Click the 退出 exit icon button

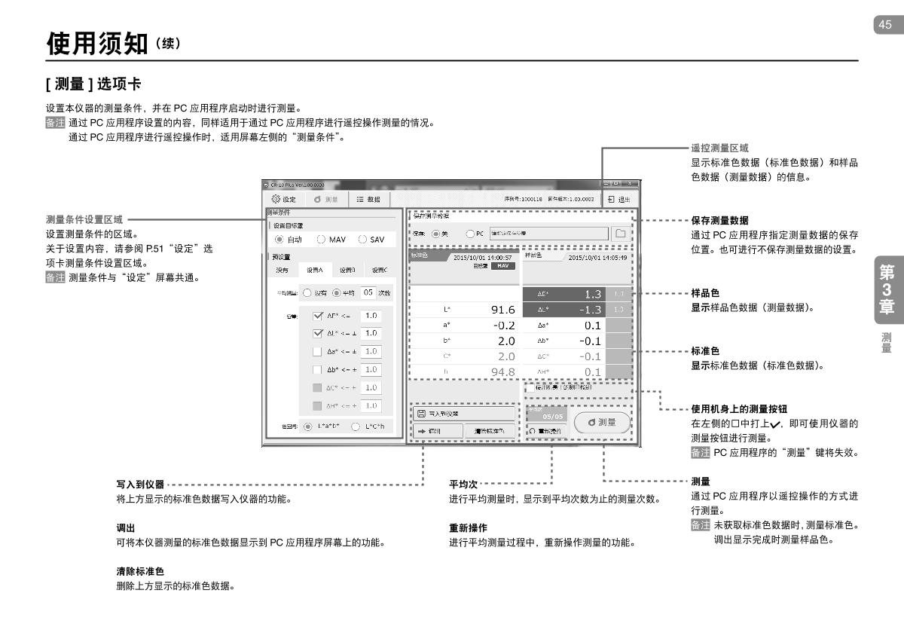(618, 199)
